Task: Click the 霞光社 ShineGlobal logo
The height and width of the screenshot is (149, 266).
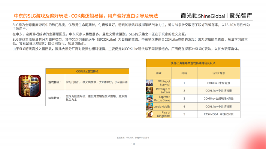Action: (203, 16)
